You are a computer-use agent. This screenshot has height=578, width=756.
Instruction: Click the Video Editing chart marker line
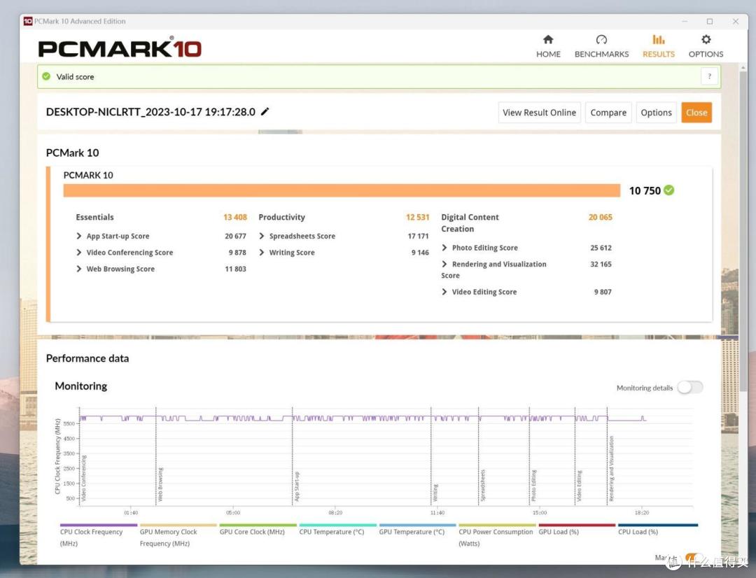pyautogui.click(x=575, y=456)
